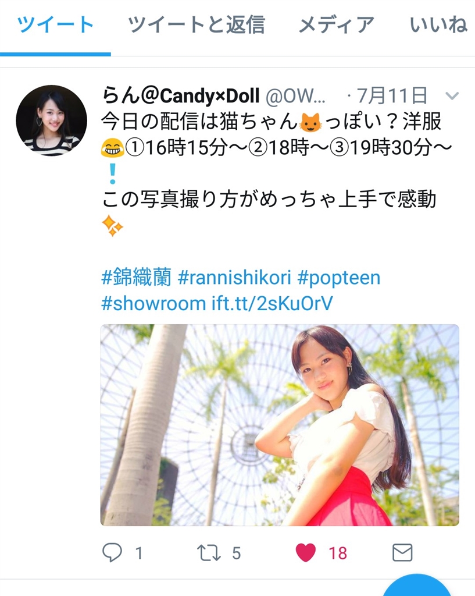475x596 pixels.
Task: Open the #錦織蘭 hashtag
Action: point(136,277)
